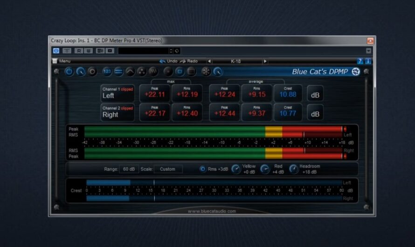The width and height of the screenshot is (415, 247).
Task: Click the host preset up/down stepper
Action: point(171,51)
